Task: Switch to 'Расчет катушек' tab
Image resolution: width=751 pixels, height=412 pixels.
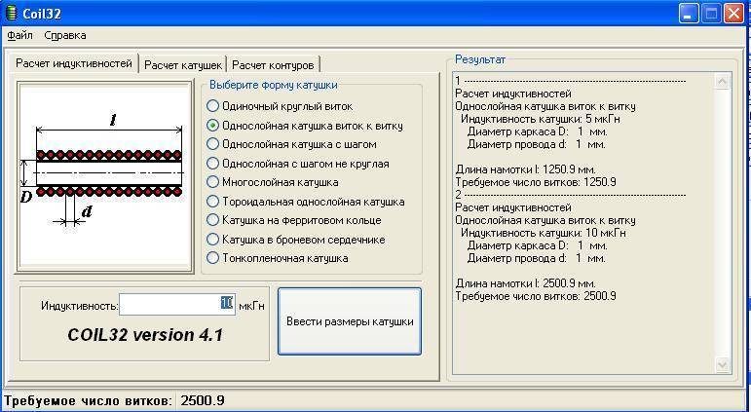Action: click(x=183, y=64)
